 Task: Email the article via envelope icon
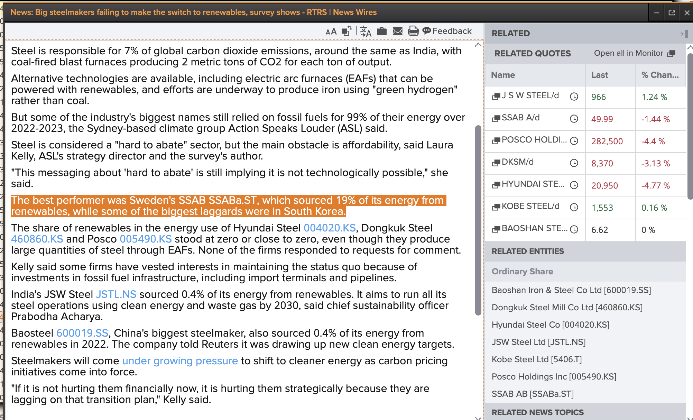coord(398,31)
